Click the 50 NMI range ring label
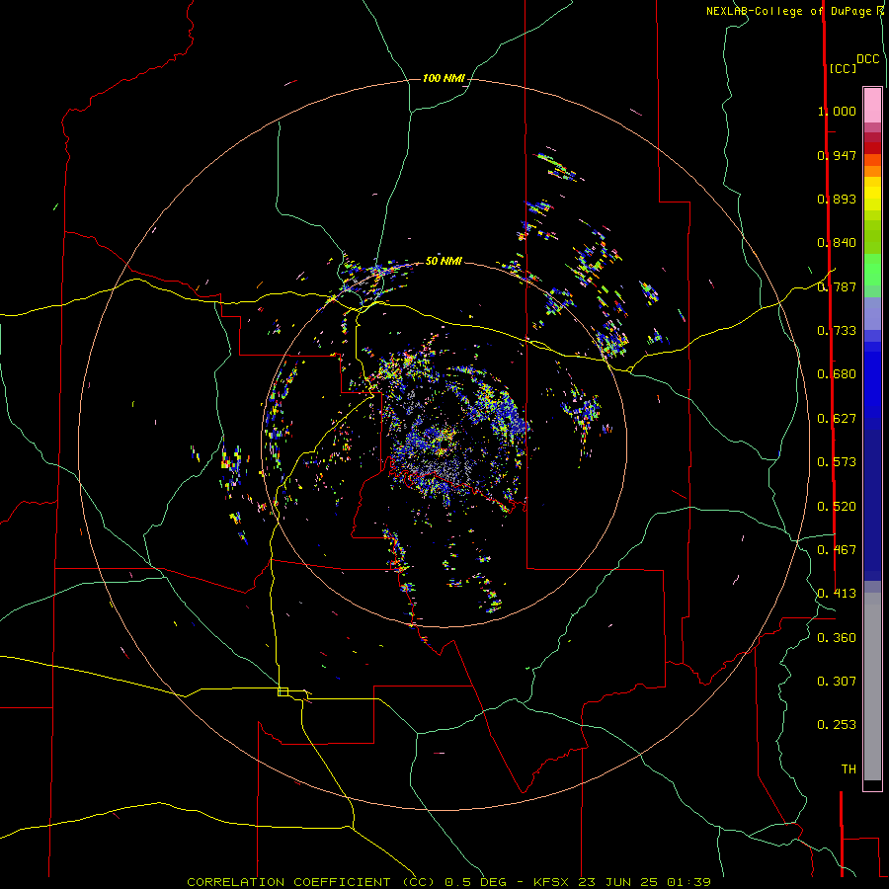Screen dimensions: 889x889 click(x=444, y=261)
